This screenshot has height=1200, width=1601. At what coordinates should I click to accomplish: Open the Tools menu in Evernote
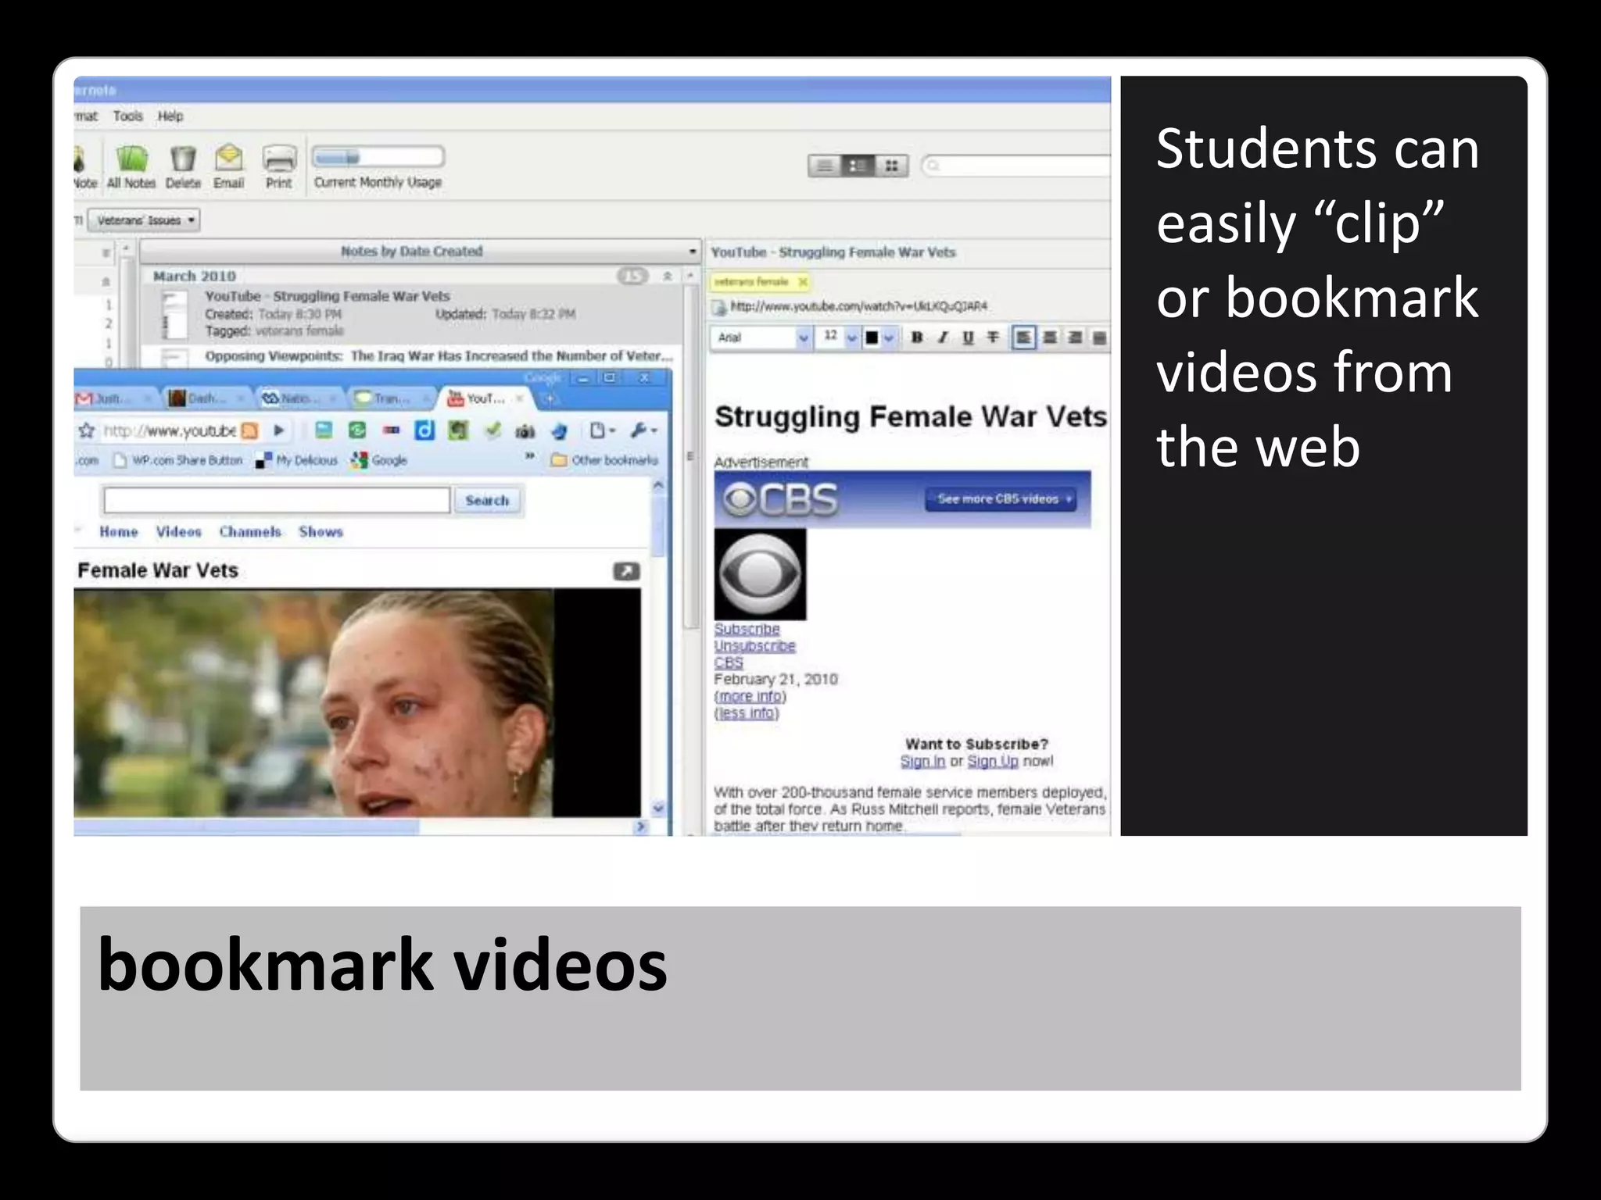coord(127,116)
